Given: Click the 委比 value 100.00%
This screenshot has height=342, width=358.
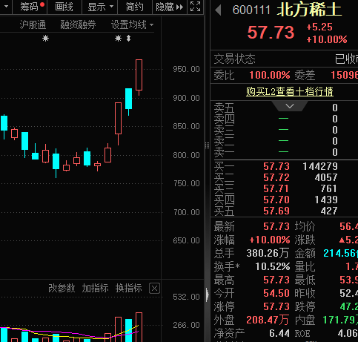Looking at the screenshot, I should 270,75.
